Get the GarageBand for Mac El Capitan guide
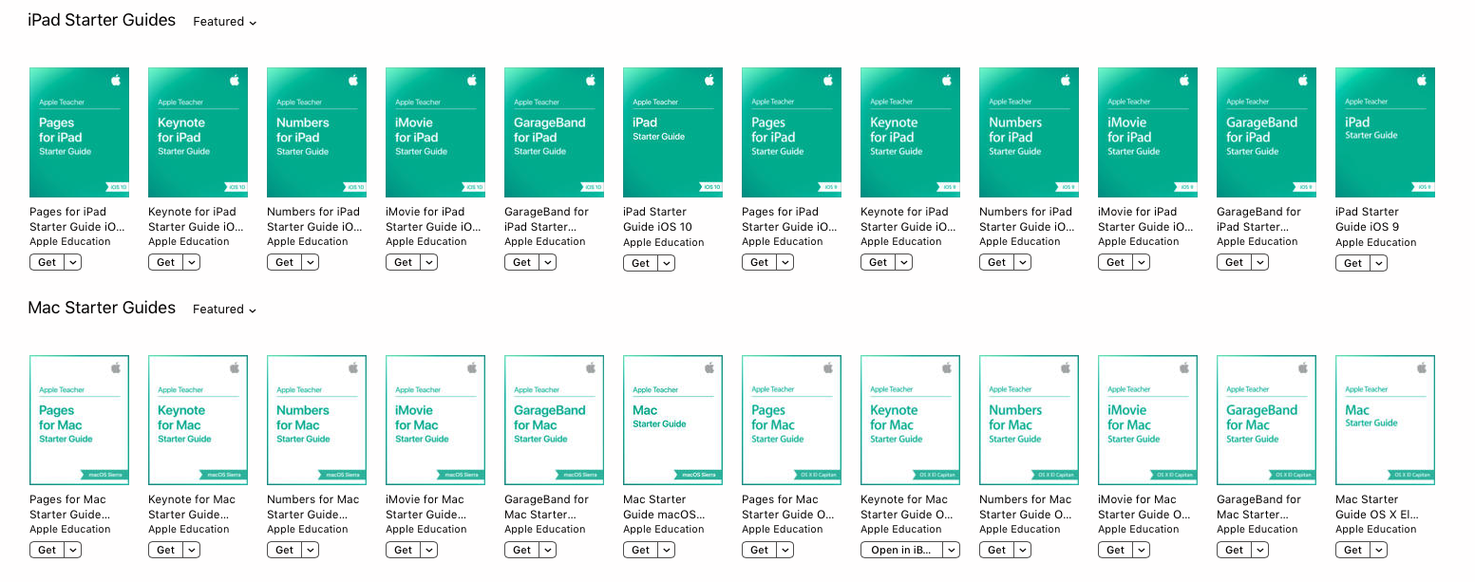 pos(1235,550)
